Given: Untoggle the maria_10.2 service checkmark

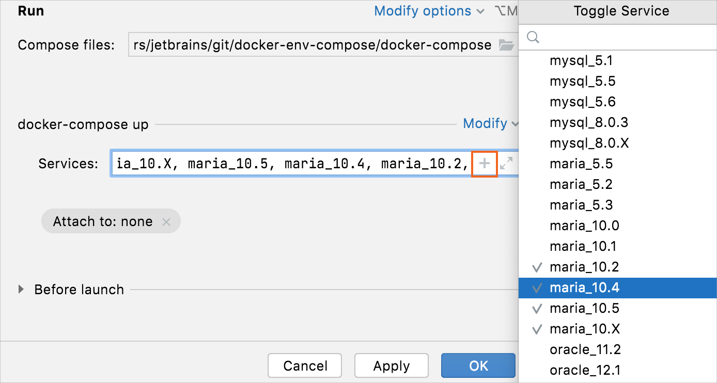Looking at the screenshot, I should pos(583,267).
